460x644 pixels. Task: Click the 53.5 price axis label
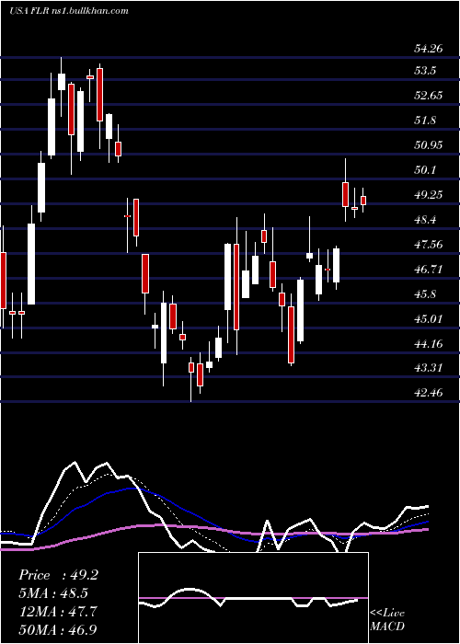click(425, 71)
